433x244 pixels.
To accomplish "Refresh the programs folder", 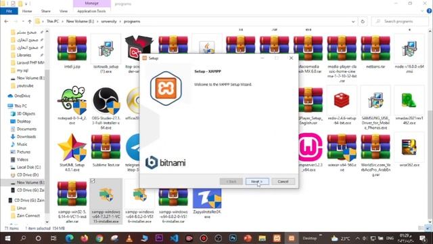I will (x=363, y=21).
